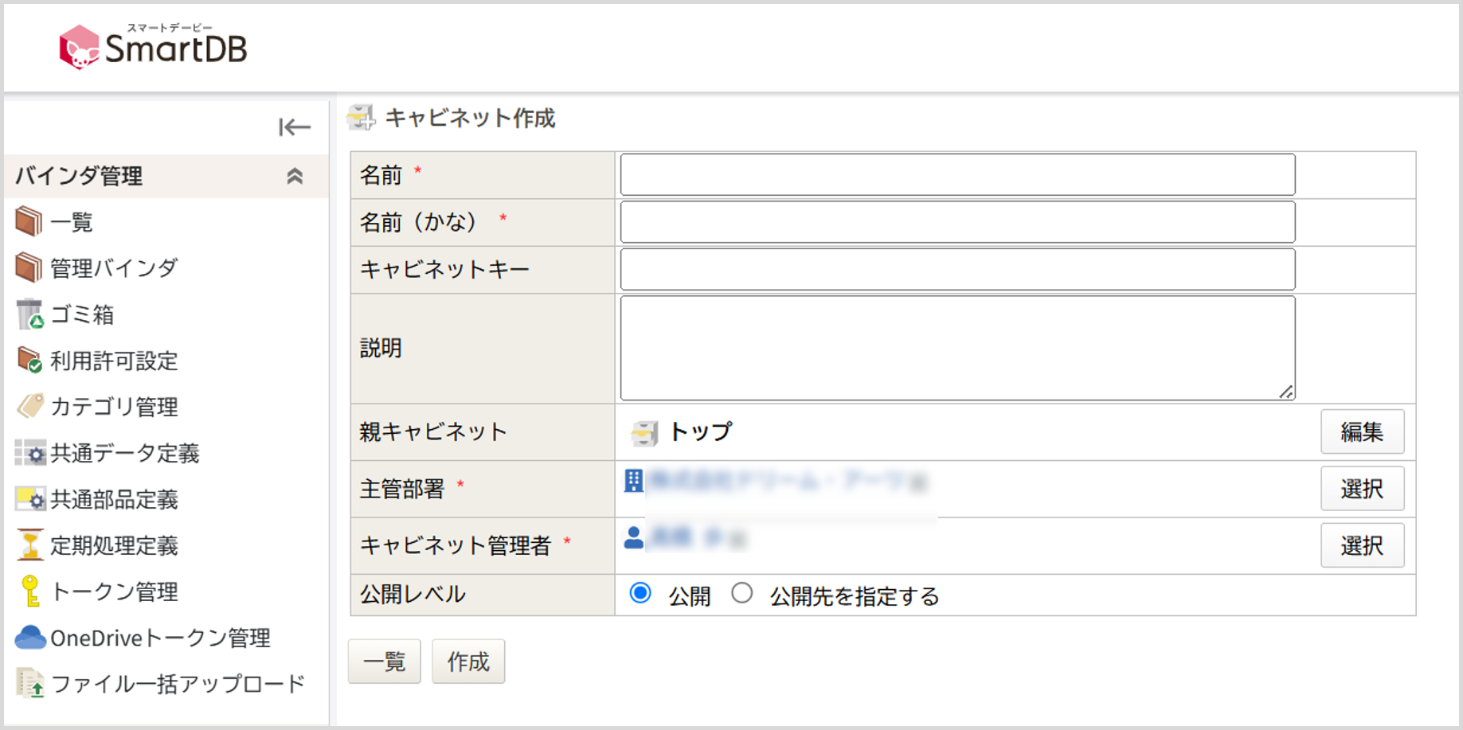Click 編集 next to 親キャビネット

tap(1363, 431)
